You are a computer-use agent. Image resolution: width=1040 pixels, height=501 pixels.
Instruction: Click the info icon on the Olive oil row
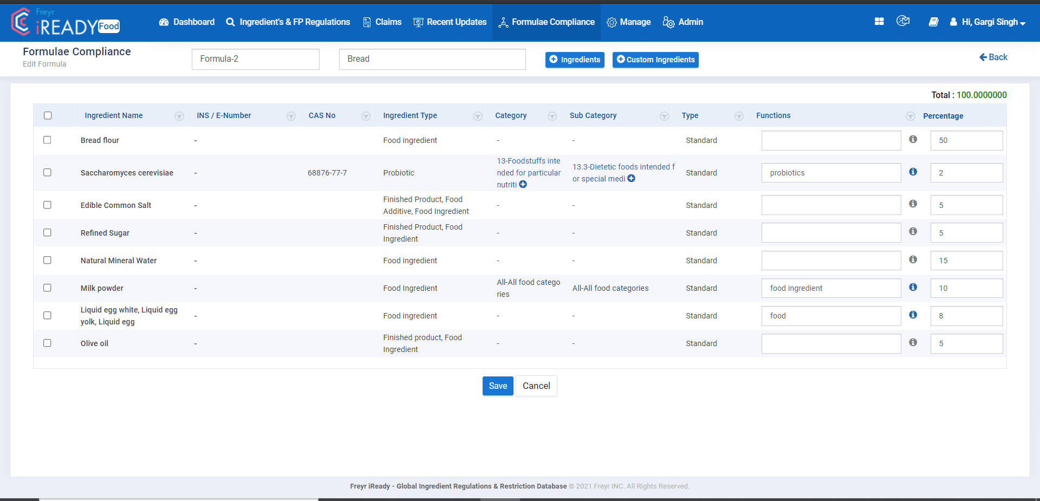click(x=913, y=342)
